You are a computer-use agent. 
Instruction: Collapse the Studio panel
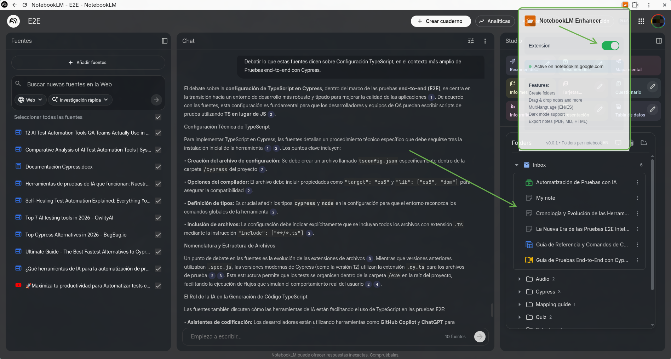pyautogui.click(x=659, y=41)
